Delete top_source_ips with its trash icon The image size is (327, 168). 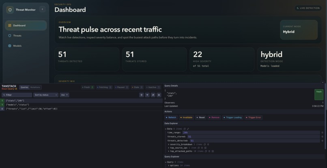[202, 148]
